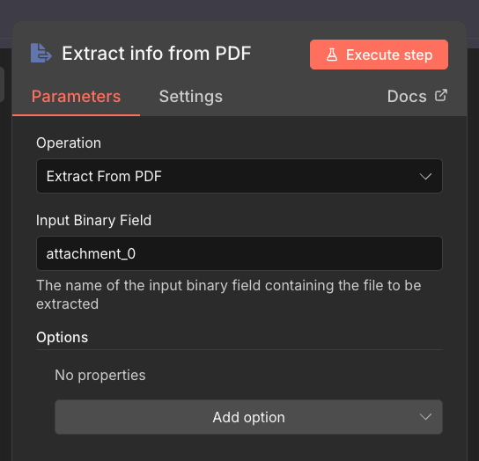Click the Options section heading
479x461 pixels.
click(x=62, y=337)
